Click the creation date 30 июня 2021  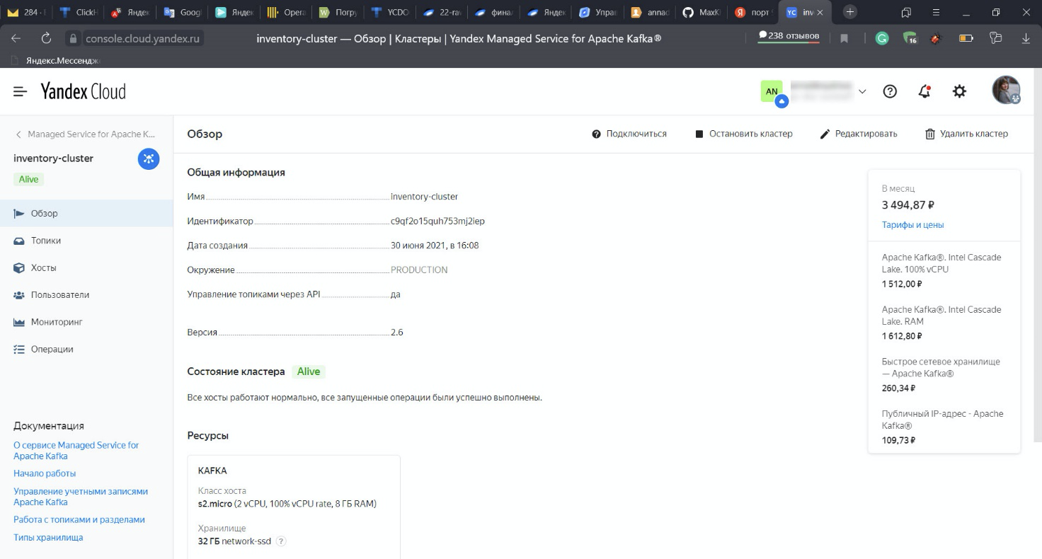pyautogui.click(x=435, y=246)
